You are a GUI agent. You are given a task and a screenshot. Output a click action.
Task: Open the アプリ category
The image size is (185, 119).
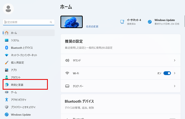tap(29, 70)
